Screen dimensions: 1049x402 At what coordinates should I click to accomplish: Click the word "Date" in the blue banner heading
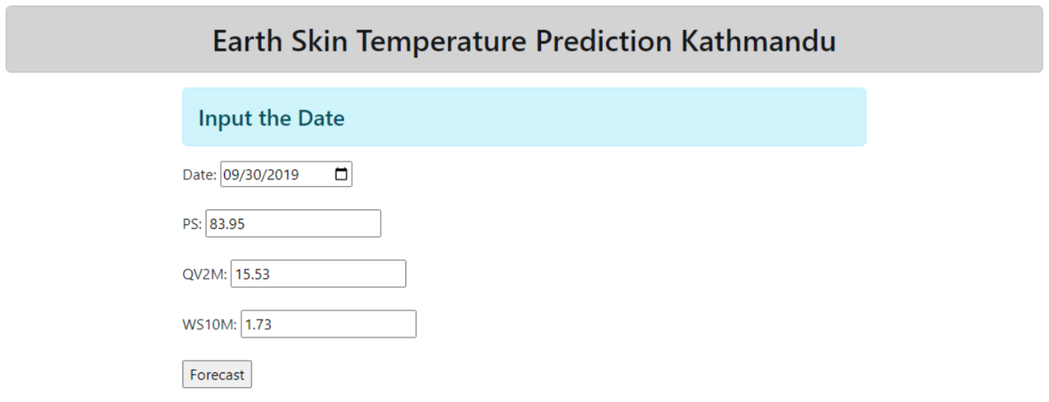(321, 118)
